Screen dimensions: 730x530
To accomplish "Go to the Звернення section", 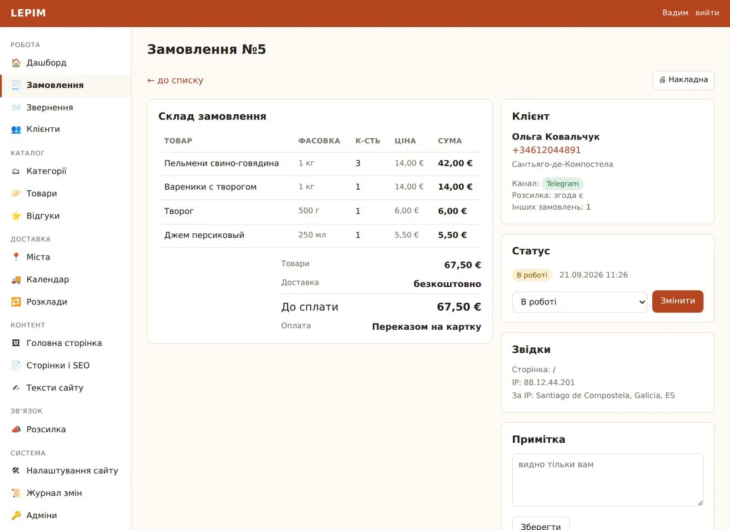I will click(x=65, y=107).
